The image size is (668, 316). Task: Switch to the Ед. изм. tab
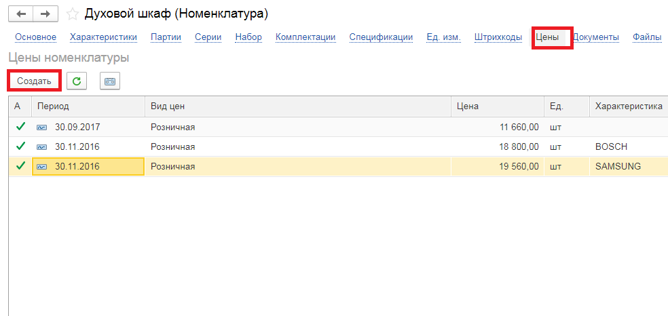click(x=444, y=37)
